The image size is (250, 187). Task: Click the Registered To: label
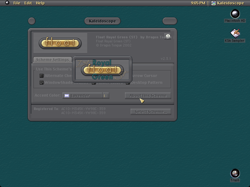point(46,109)
